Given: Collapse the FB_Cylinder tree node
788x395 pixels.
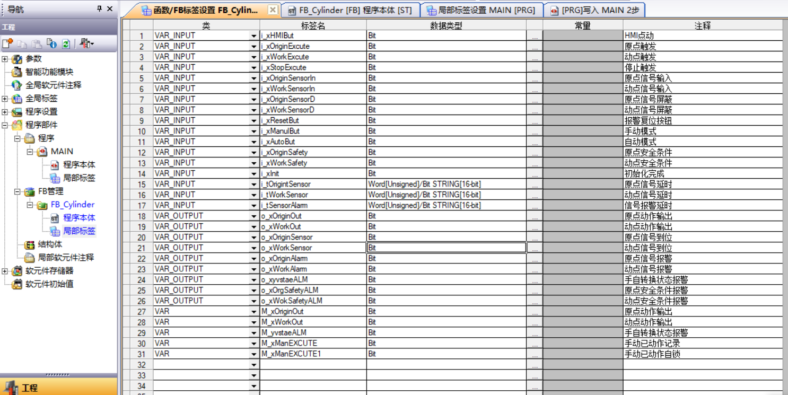Looking at the screenshot, I should (x=30, y=205).
